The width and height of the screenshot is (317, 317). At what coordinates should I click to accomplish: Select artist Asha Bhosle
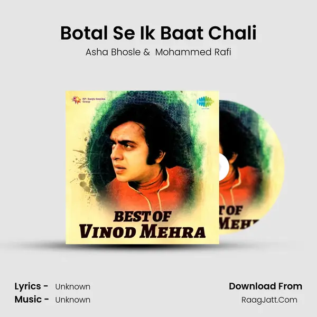[x=113, y=52]
